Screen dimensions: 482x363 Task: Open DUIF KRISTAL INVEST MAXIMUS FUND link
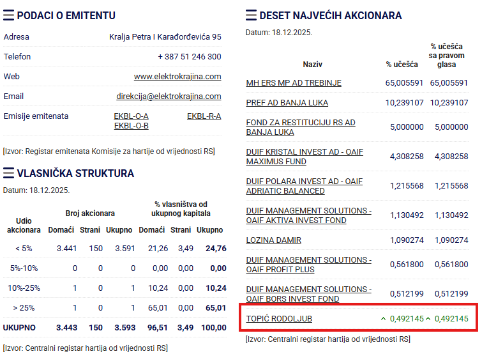pyautogui.click(x=305, y=157)
